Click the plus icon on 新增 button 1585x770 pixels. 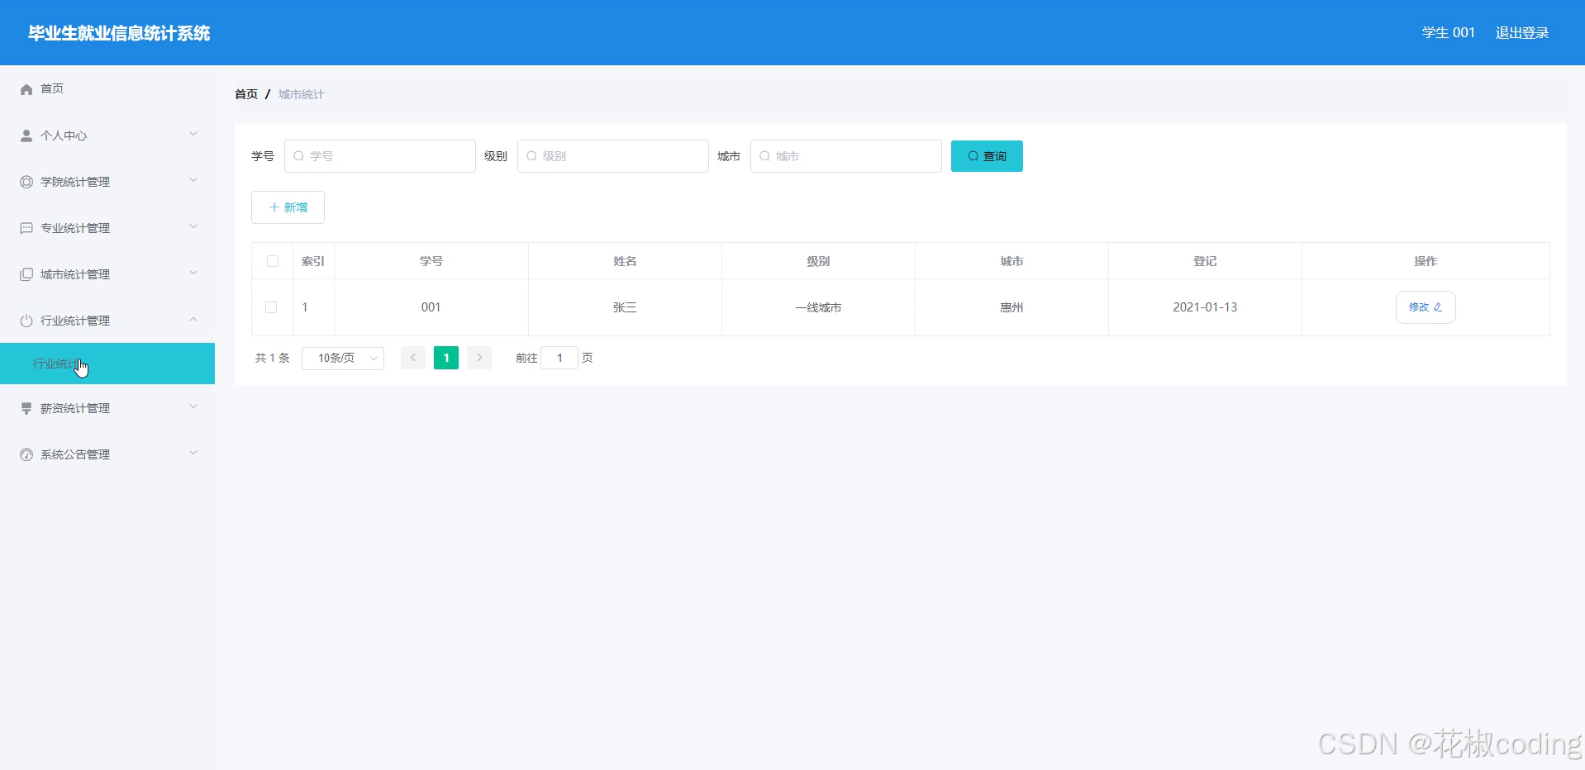274,207
